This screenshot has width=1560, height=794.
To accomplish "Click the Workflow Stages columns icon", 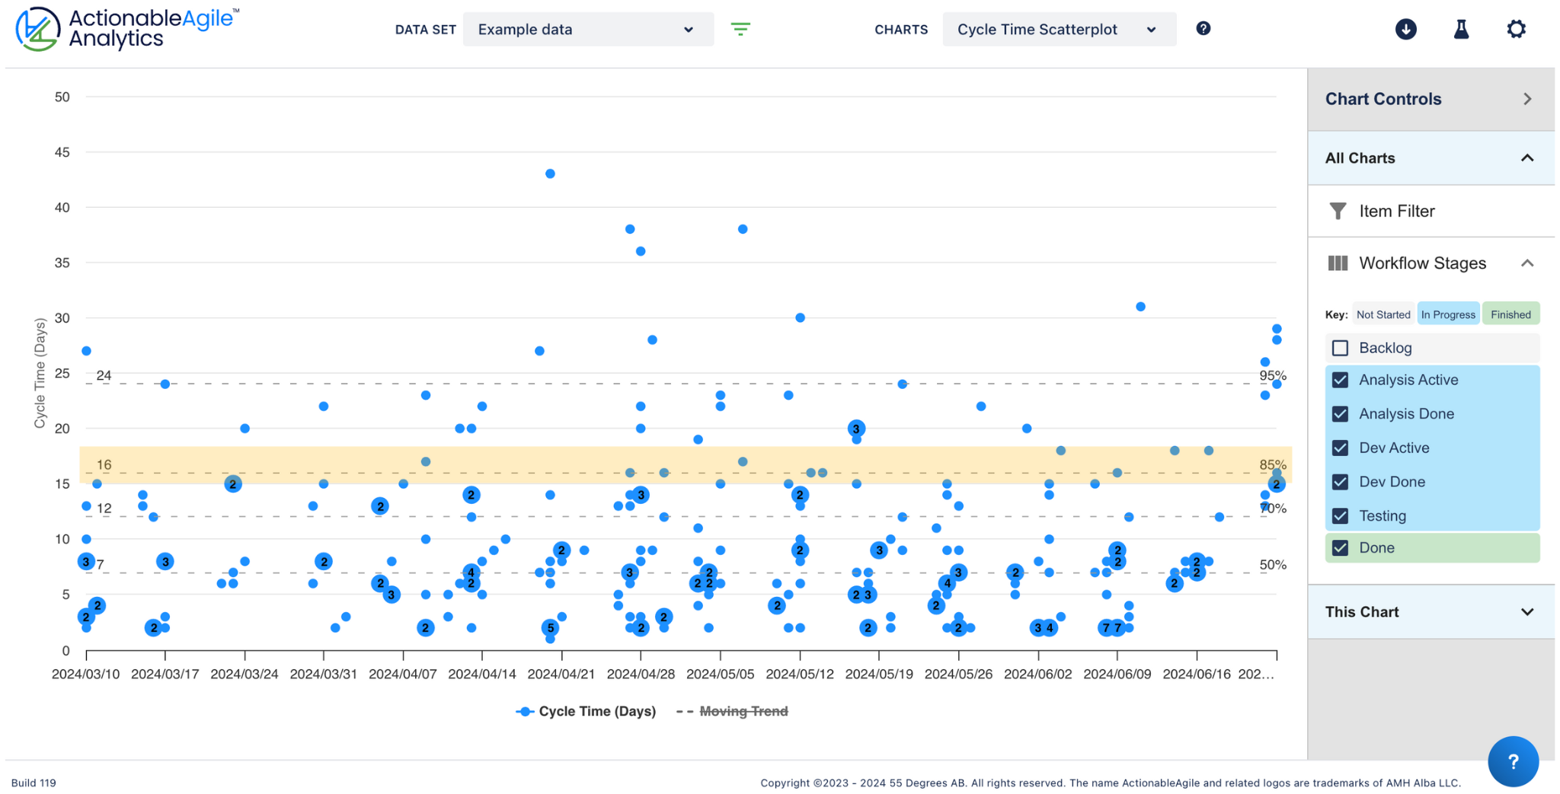I will point(1338,263).
